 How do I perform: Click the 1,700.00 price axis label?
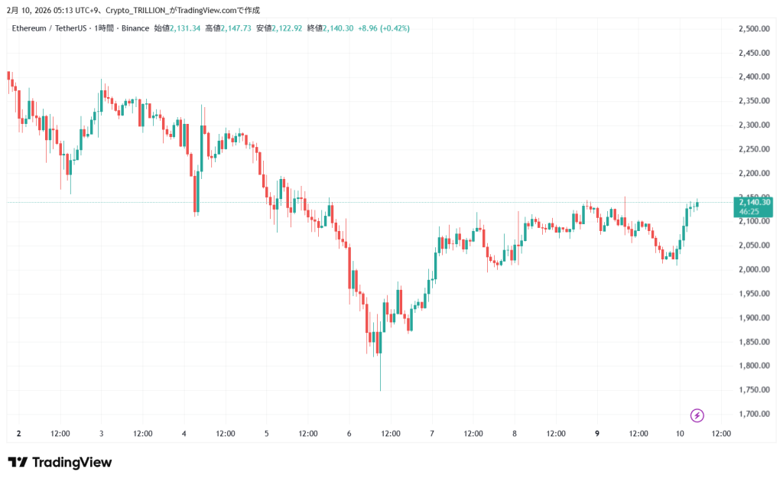[752, 414]
